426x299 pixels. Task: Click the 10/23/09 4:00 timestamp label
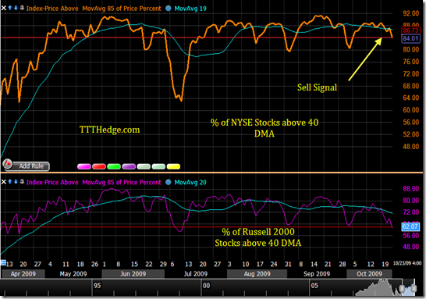pyautogui.click(x=407, y=263)
